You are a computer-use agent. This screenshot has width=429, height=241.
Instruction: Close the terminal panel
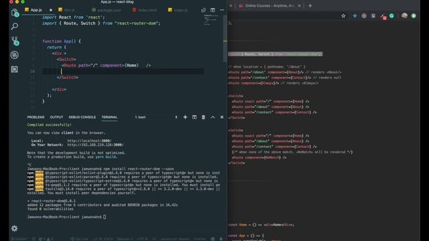tap(222, 117)
